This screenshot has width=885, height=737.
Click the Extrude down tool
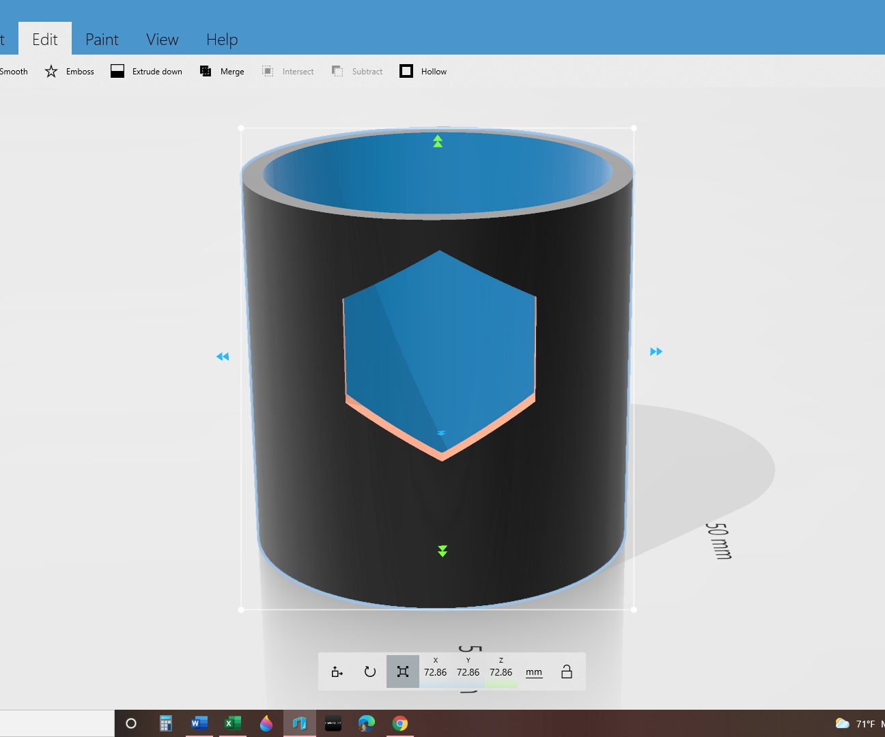[146, 71]
